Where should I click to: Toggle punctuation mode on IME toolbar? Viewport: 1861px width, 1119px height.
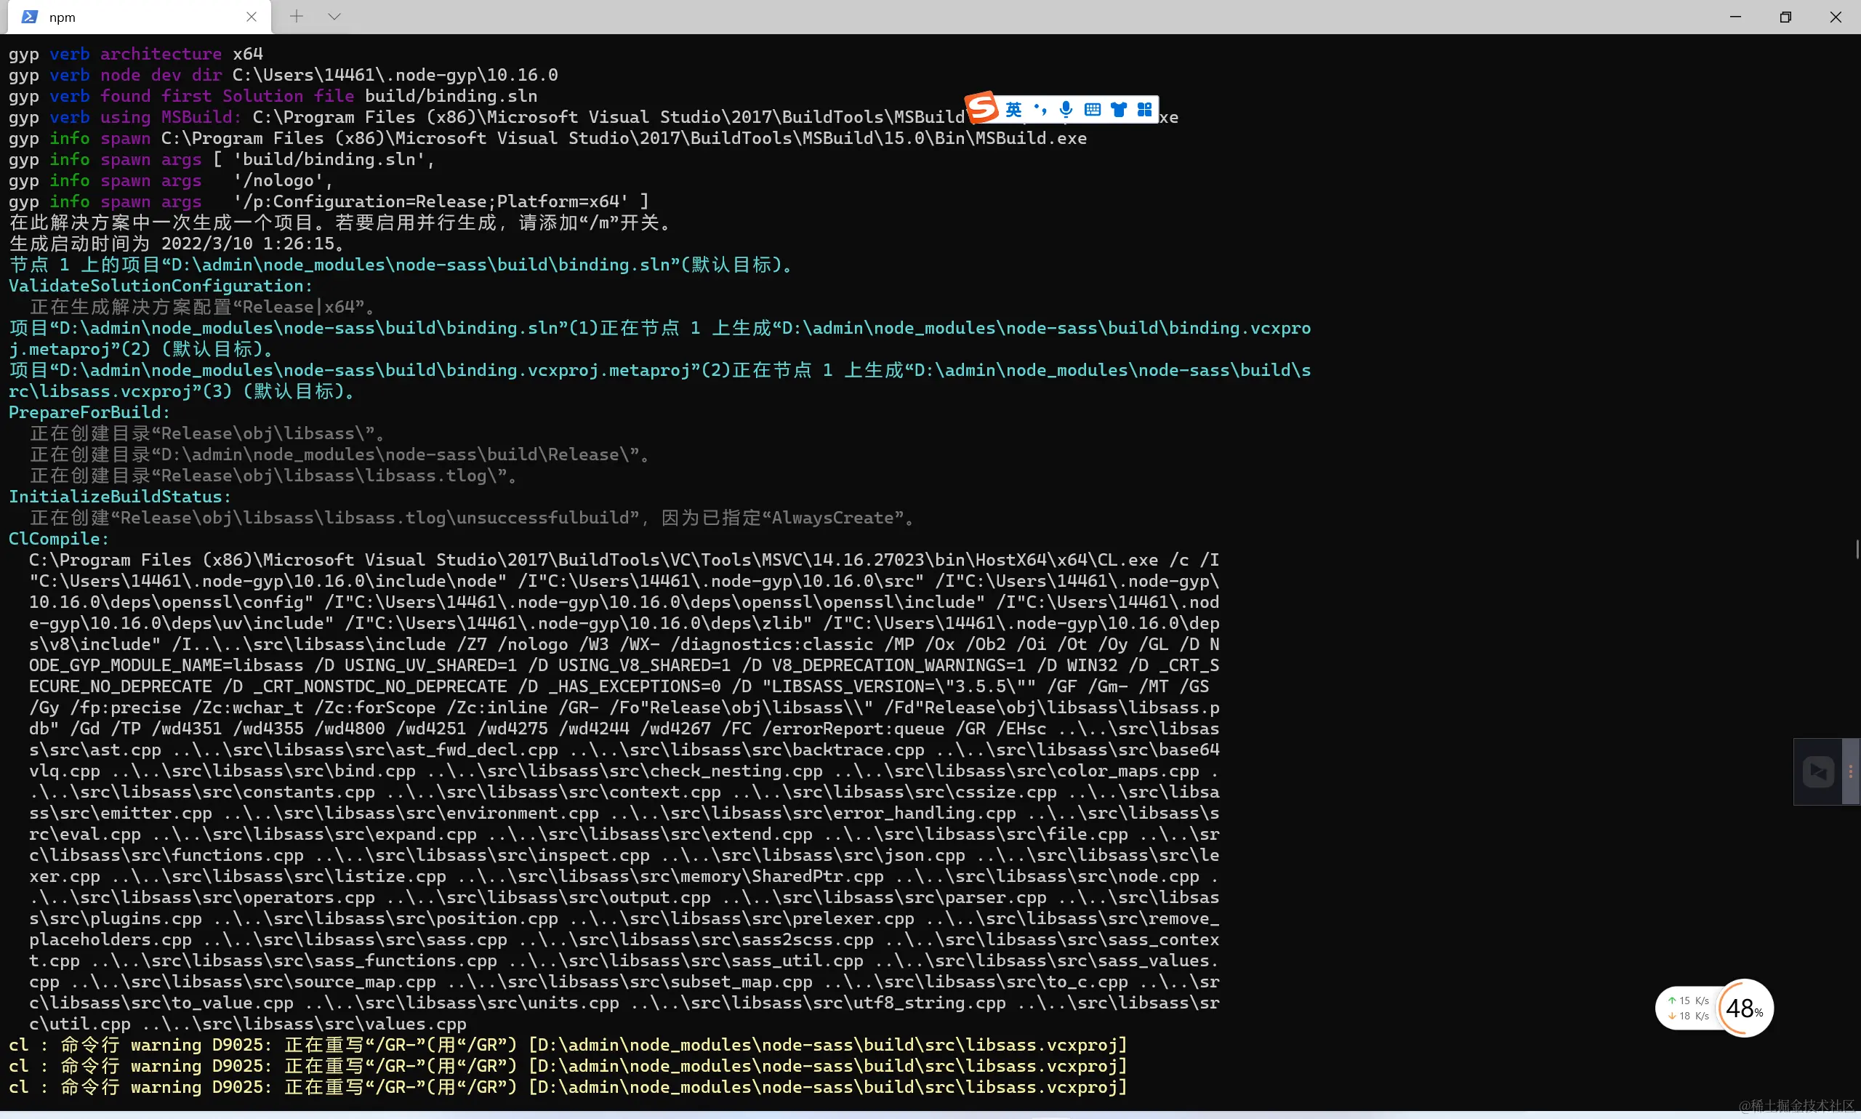pos(1040,110)
